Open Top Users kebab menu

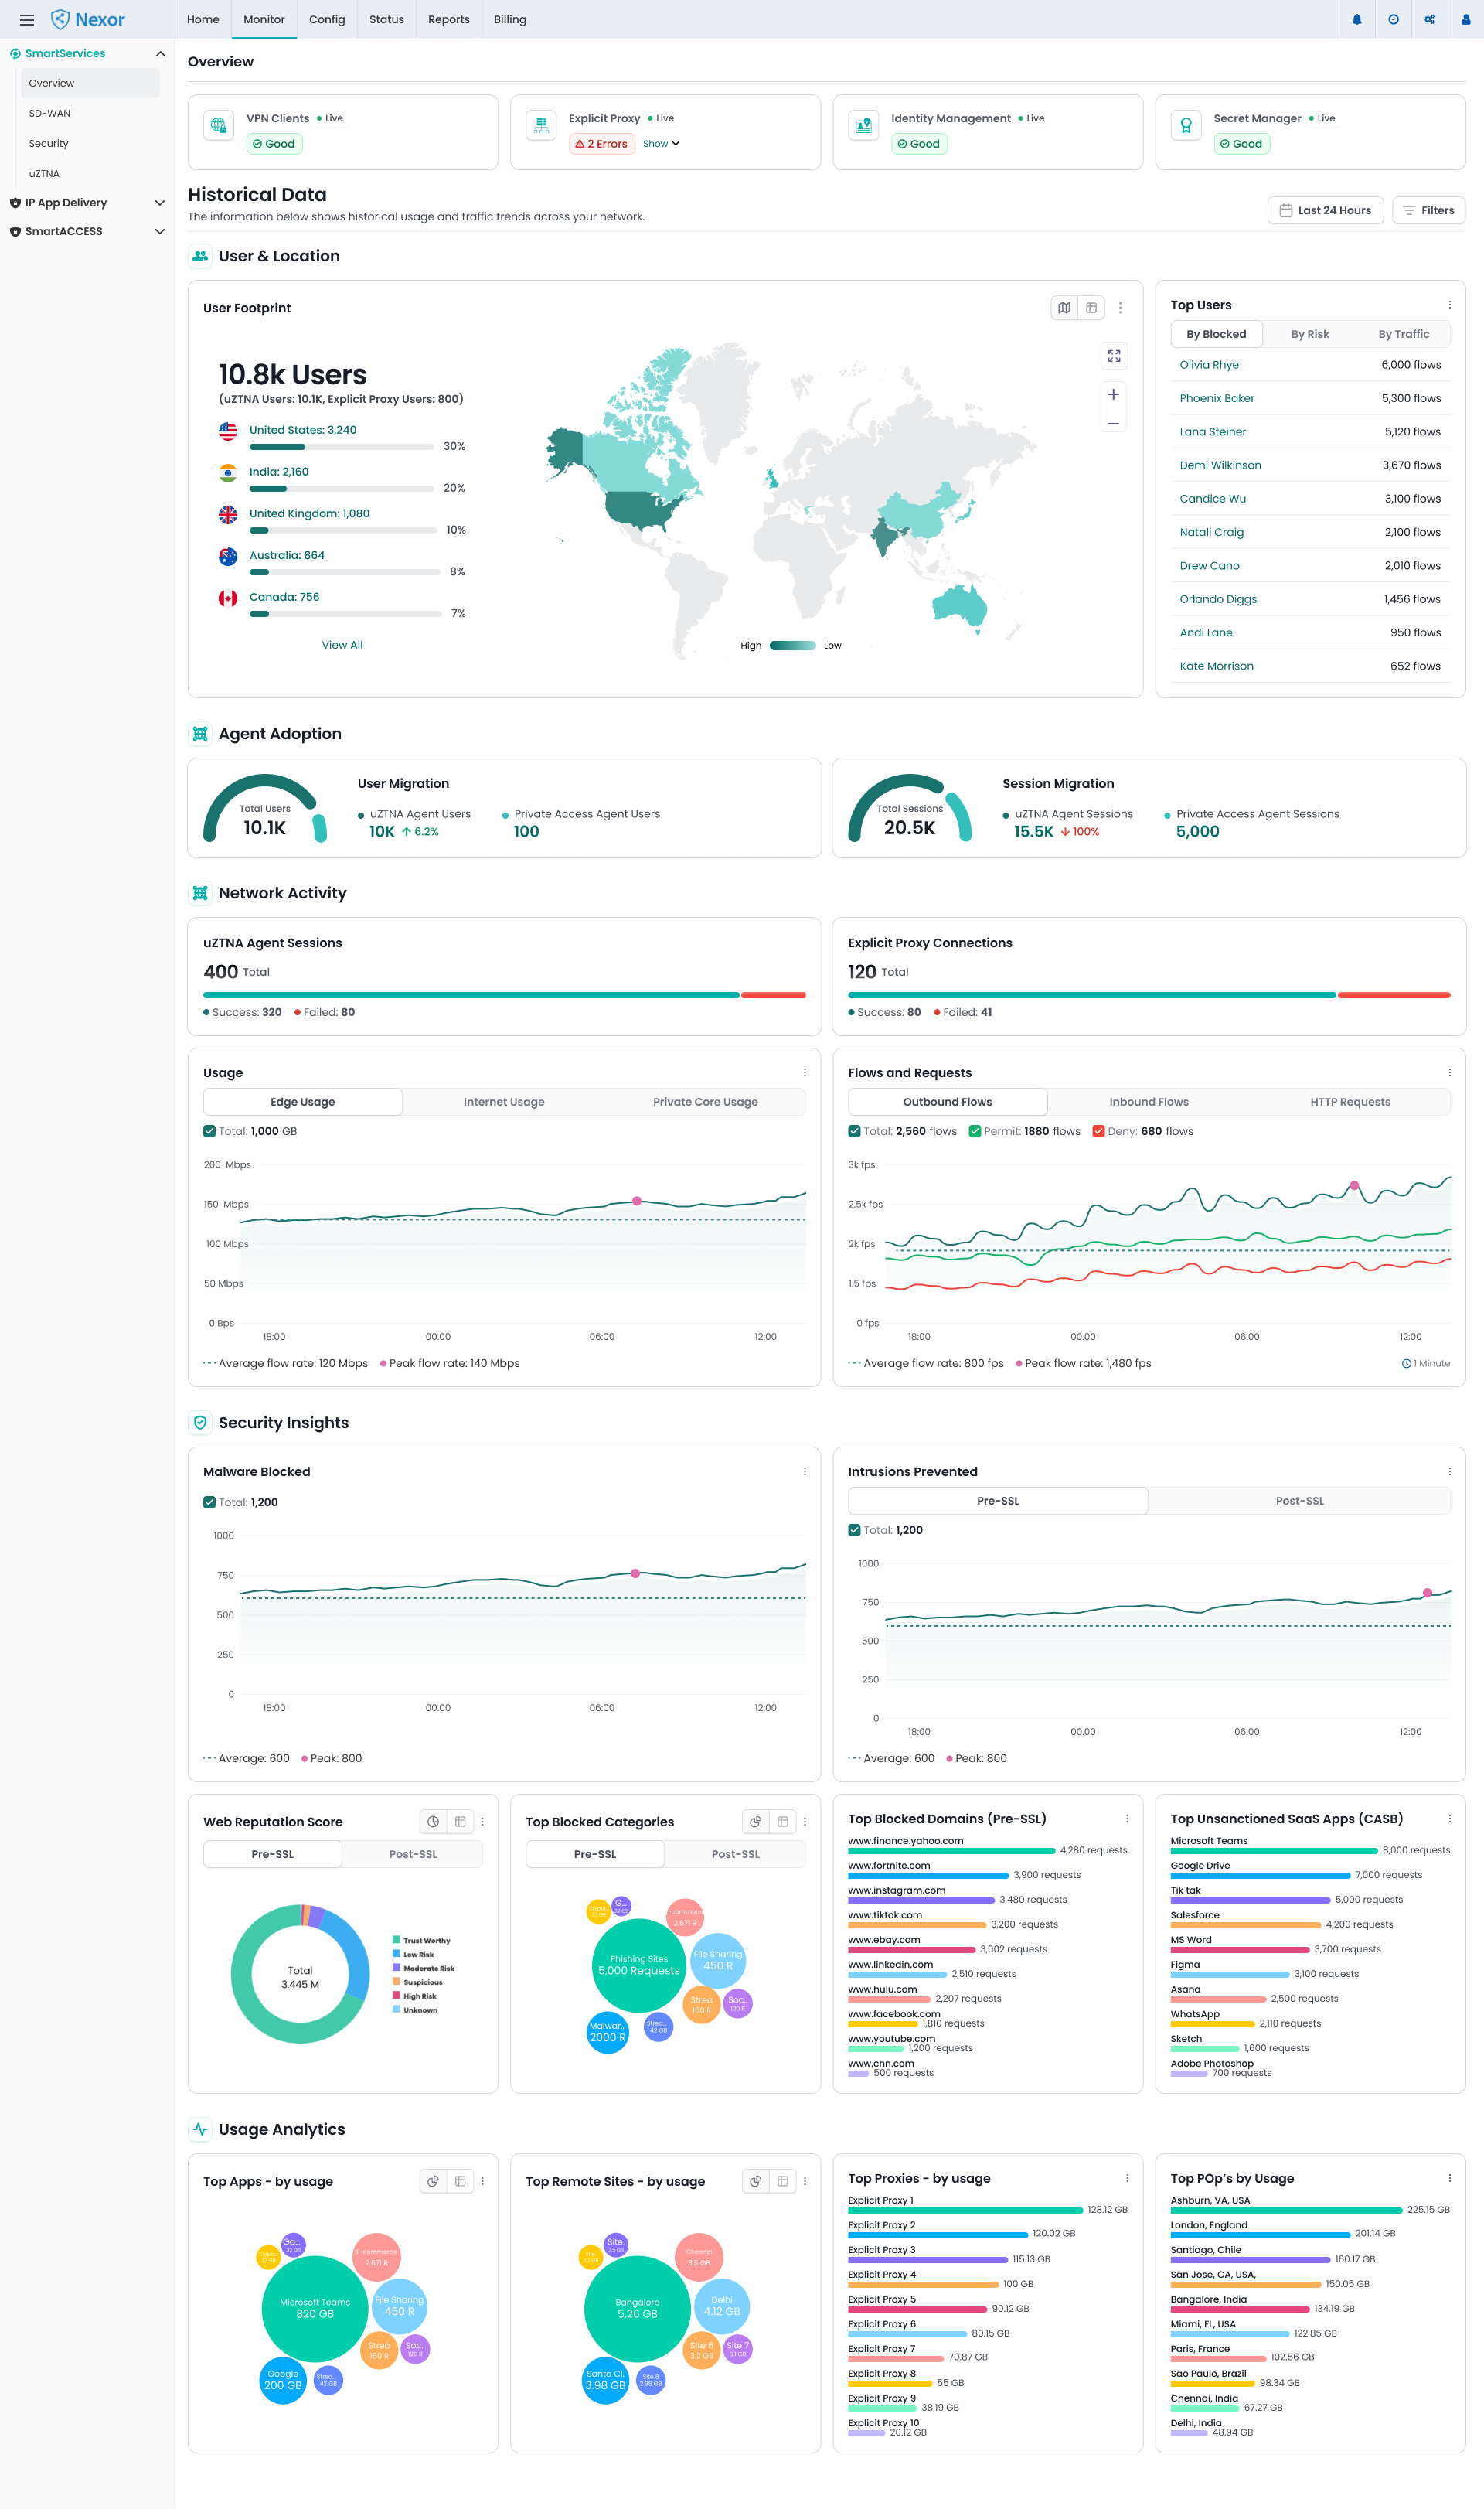[x=1449, y=305]
